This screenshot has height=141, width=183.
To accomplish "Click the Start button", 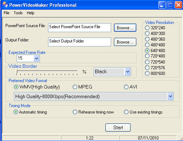I will click(x=118, y=127).
